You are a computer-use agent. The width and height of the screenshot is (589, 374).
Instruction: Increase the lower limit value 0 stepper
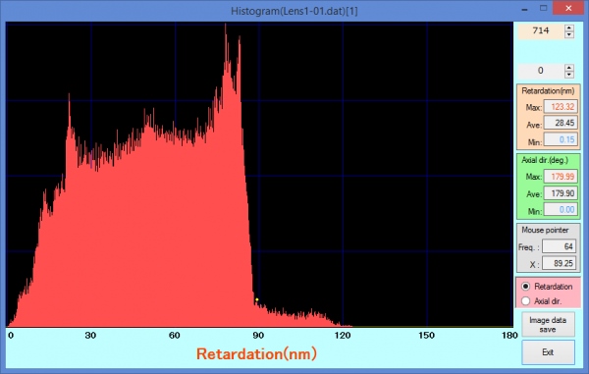569,68
